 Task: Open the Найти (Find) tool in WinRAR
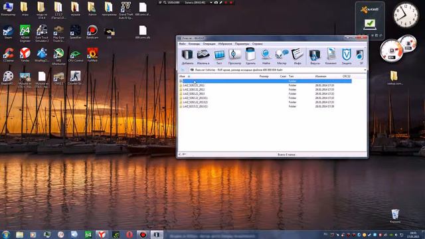266,56
